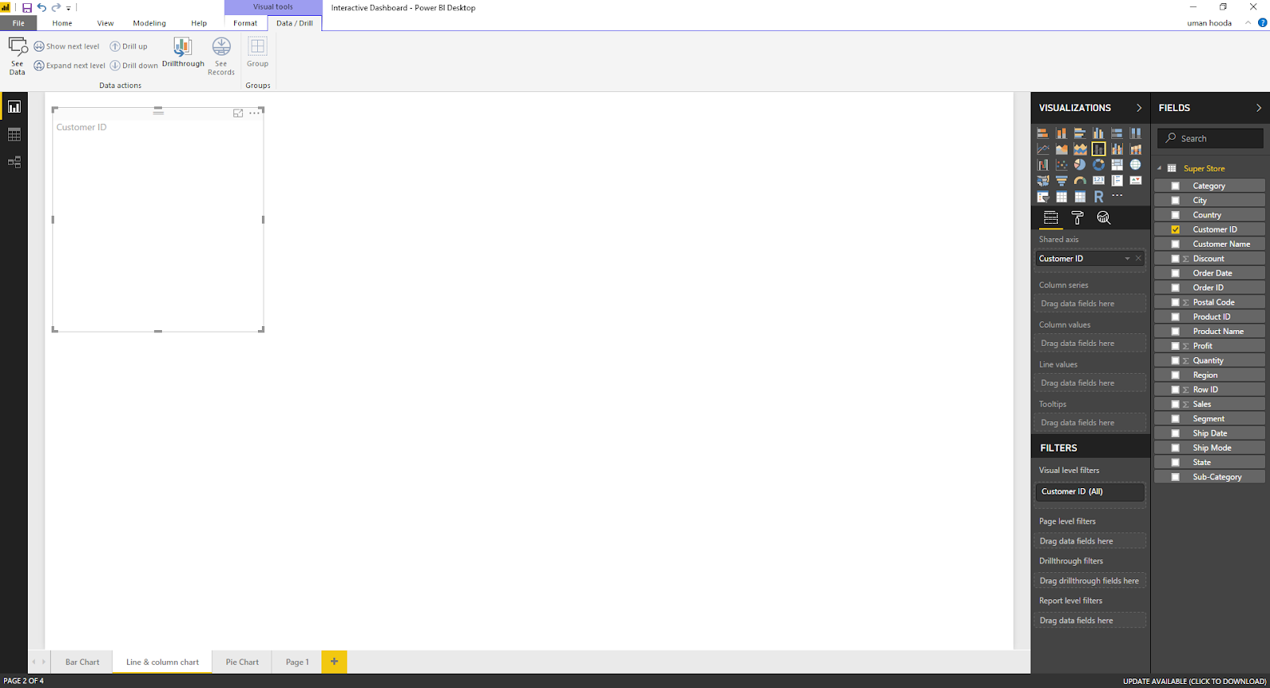Image resolution: width=1270 pixels, height=688 pixels.
Task: Choose the waterfall chart visual
Action: pos(1043,165)
